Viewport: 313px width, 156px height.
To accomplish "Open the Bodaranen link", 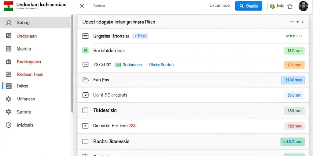I will coord(132,65).
